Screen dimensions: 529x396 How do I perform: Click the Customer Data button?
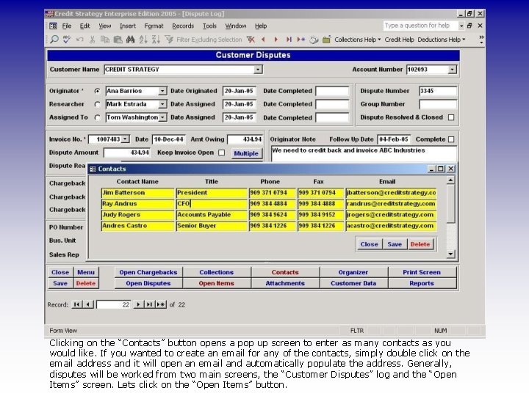click(353, 284)
